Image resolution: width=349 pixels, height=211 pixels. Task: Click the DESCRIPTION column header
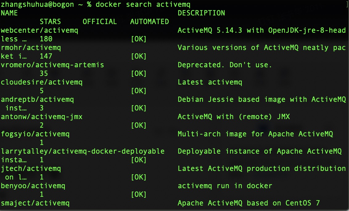[201, 13]
